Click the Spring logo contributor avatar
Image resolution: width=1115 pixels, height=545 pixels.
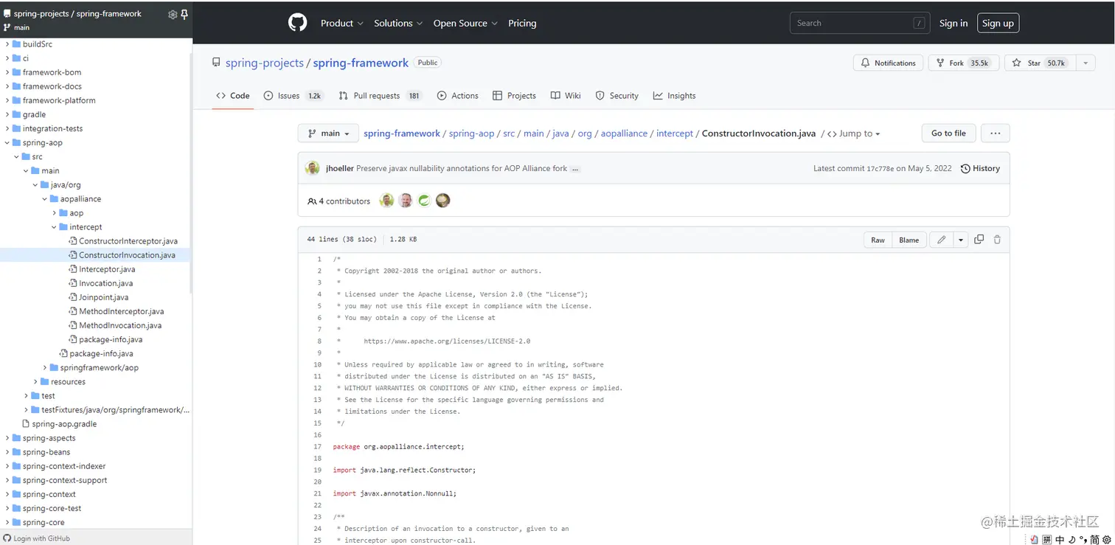click(x=424, y=201)
